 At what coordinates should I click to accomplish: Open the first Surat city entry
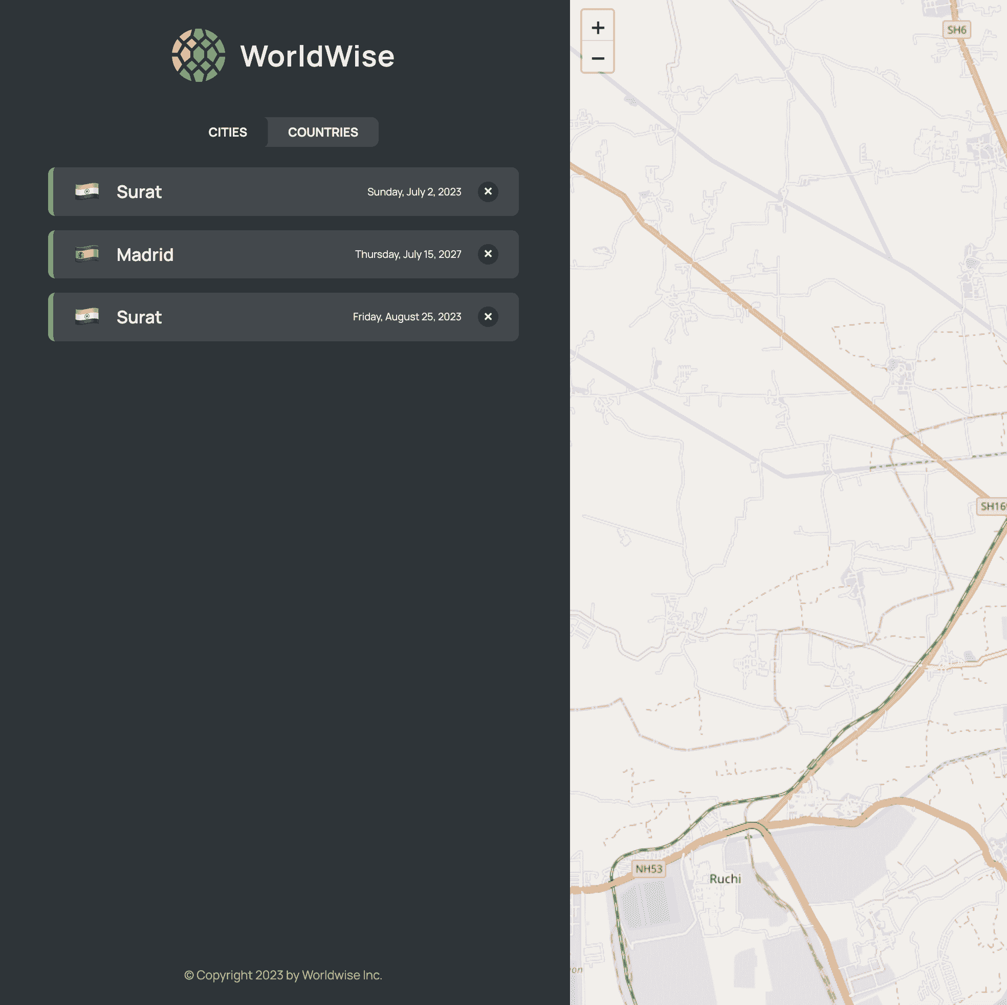234,192
